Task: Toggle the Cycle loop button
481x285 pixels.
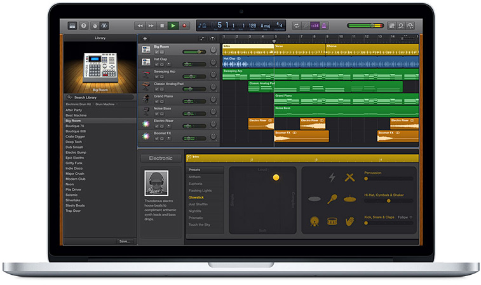Action: [296, 26]
